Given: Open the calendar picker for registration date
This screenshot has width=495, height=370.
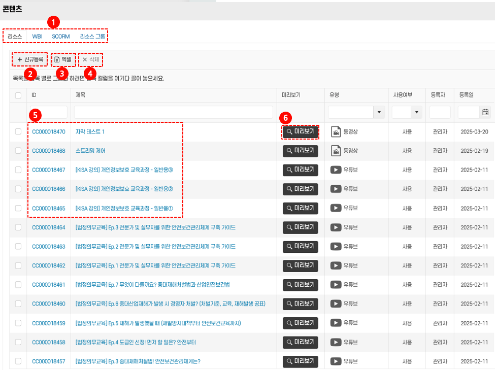Looking at the screenshot, I should click(485, 113).
